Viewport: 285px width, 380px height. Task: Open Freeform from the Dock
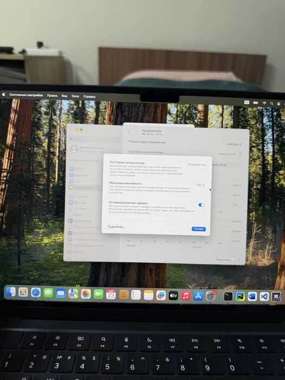click(x=161, y=295)
